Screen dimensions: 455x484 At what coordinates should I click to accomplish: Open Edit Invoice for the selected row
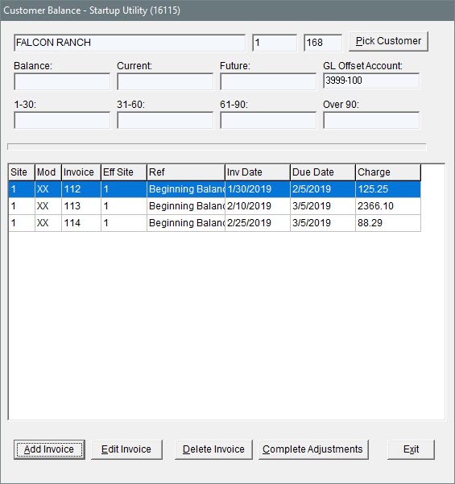click(126, 449)
